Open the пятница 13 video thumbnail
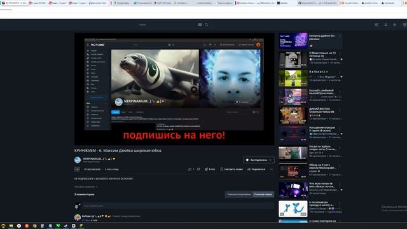This screenshot has height=229, width=407. tap(293, 59)
